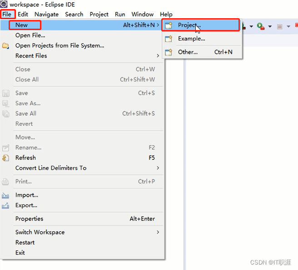Expand the Switch Workspace submenu
Viewport: 298px width, 270px height.
tap(82, 232)
